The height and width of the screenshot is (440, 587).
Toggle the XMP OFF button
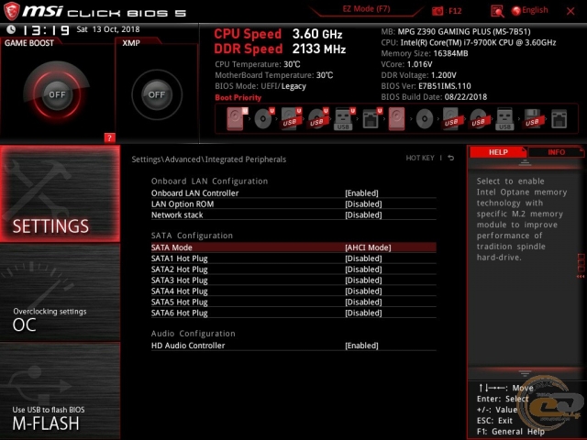click(x=157, y=94)
